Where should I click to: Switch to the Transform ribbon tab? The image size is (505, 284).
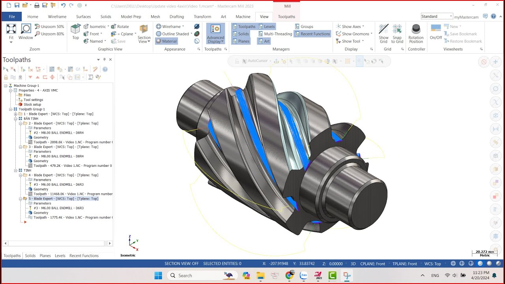point(202,17)
